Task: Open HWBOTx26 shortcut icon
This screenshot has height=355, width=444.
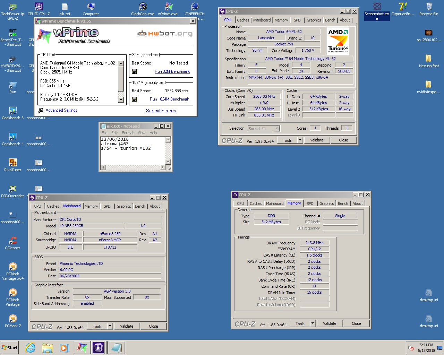Action: pos(13,63)
